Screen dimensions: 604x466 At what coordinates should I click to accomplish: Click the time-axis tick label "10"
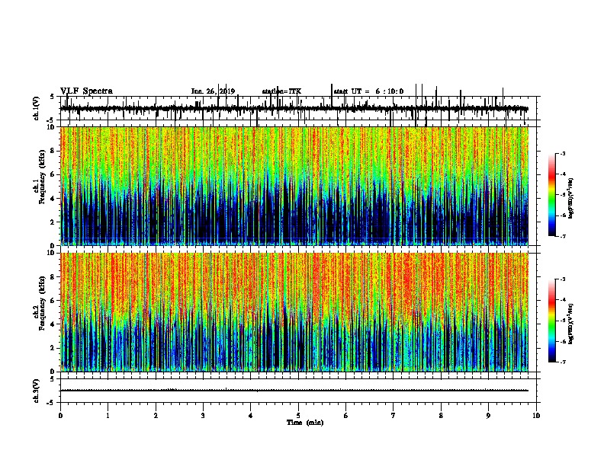[x=536, y=416]
